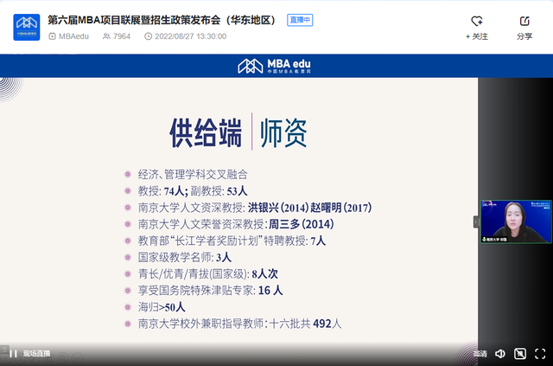Click the livestream title 第六届MBA项目联展

coord(162,20)
